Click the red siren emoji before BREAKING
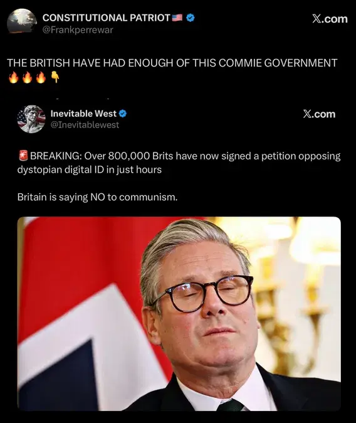This screenshot has width=356, height=423. 23,156
